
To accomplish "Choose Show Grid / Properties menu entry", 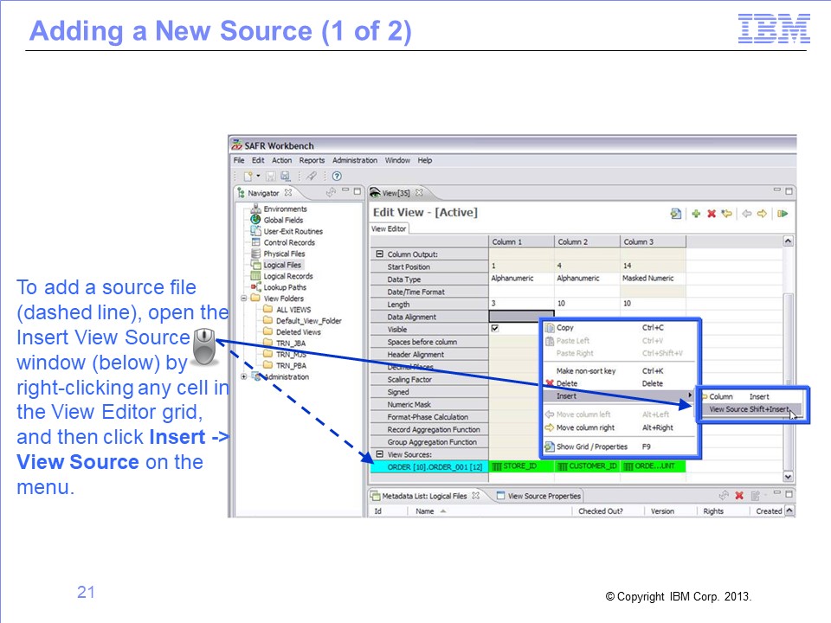I will [x=619, y=446].
